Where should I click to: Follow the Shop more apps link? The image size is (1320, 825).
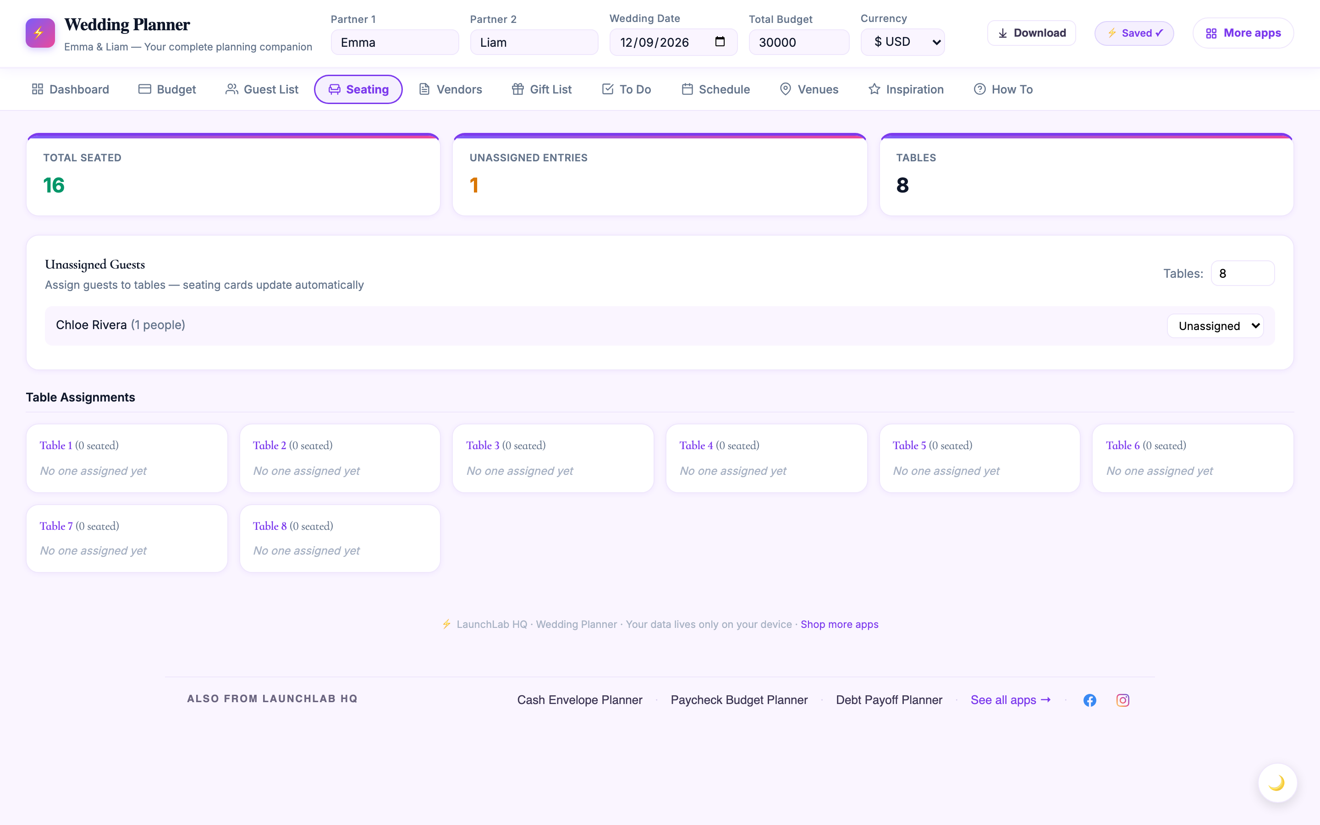(x=839, y=624)
